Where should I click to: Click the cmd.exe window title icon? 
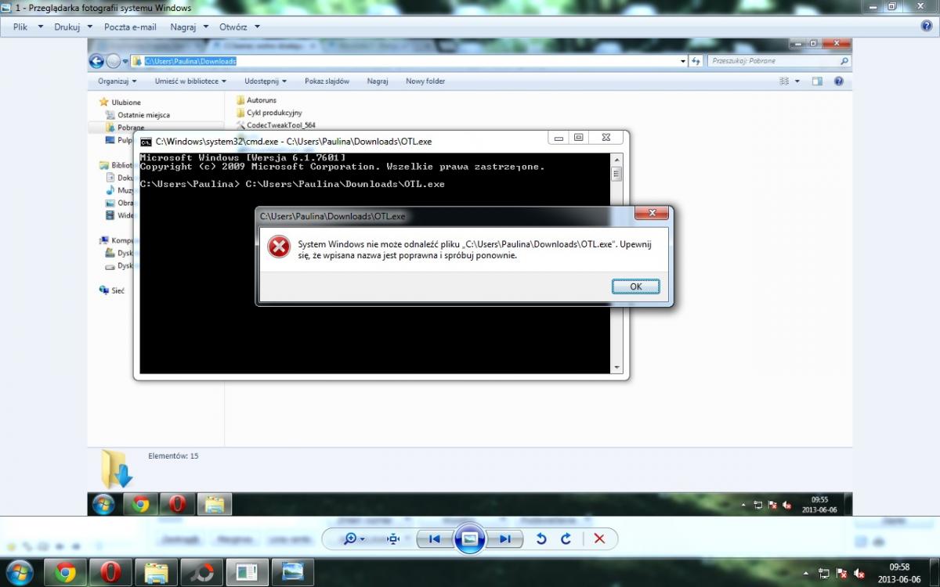click(146, 142)
